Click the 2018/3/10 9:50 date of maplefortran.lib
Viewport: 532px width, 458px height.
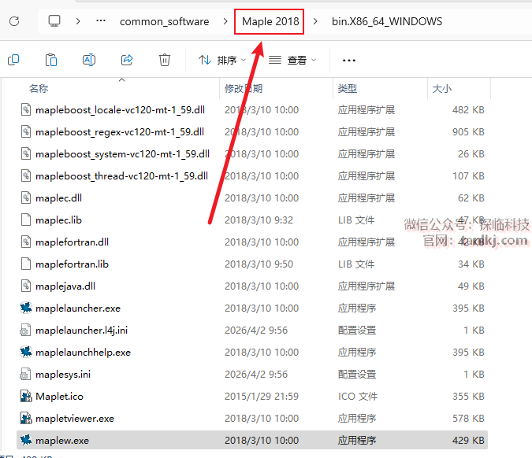click(259, 264)
